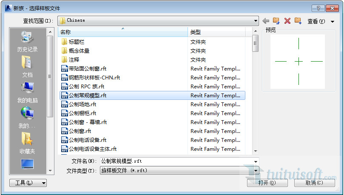
Task: Sort files by 名称 column header
Action: pyautogui.click(x=122, y=32)
